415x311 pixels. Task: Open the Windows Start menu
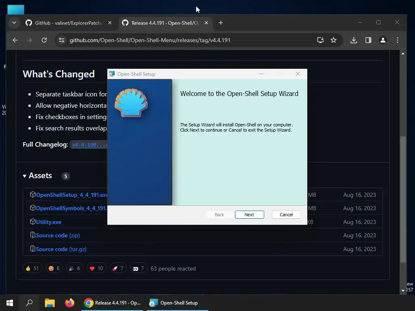coord(10,303)
